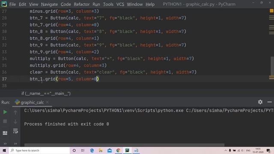
Task: Open the File menu
Action: [12, 4]
